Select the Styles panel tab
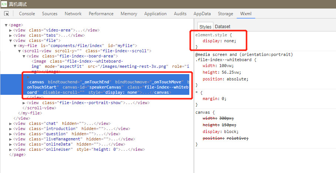Image resolution: width=336 pixels, height=173 pixels. [205, 27]
